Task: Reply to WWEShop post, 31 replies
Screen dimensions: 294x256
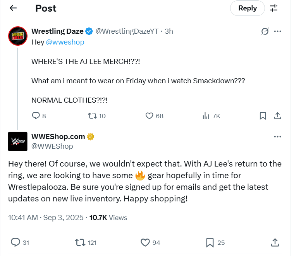Action: [x=15, y=242]
